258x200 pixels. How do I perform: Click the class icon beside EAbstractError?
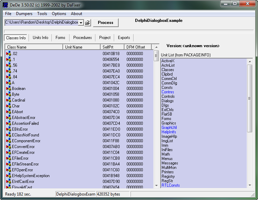coord(9,118)
